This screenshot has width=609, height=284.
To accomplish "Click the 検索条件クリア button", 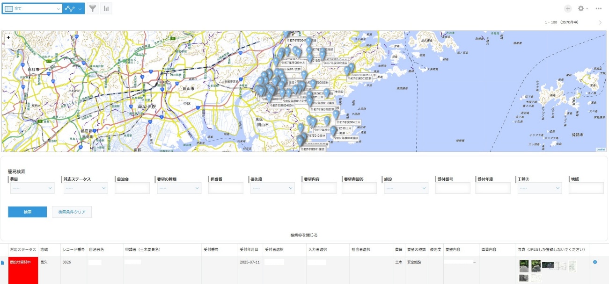I will pyautogui.click(x=72, y=212).
